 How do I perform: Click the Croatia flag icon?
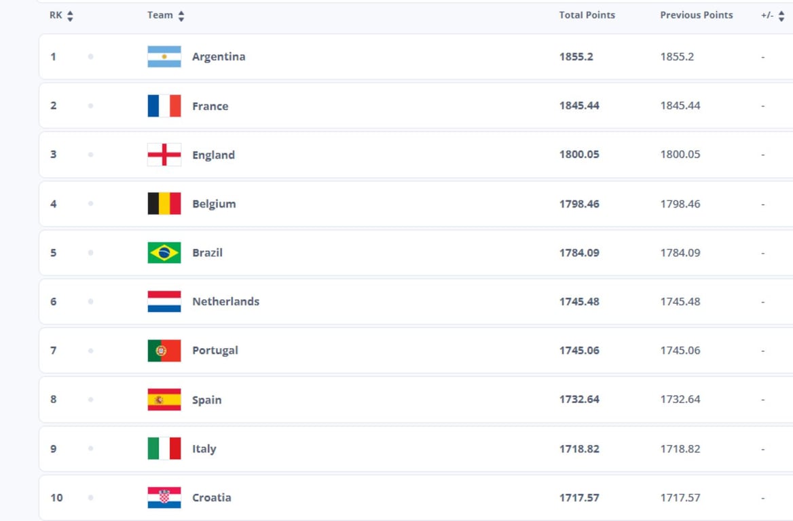click(164, 497)
